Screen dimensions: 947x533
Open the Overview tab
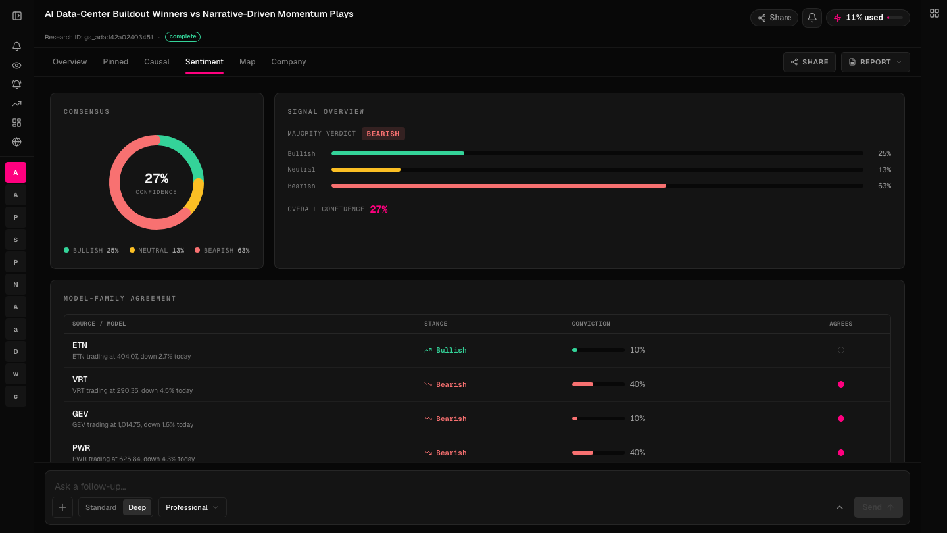(x=70, y=62)
